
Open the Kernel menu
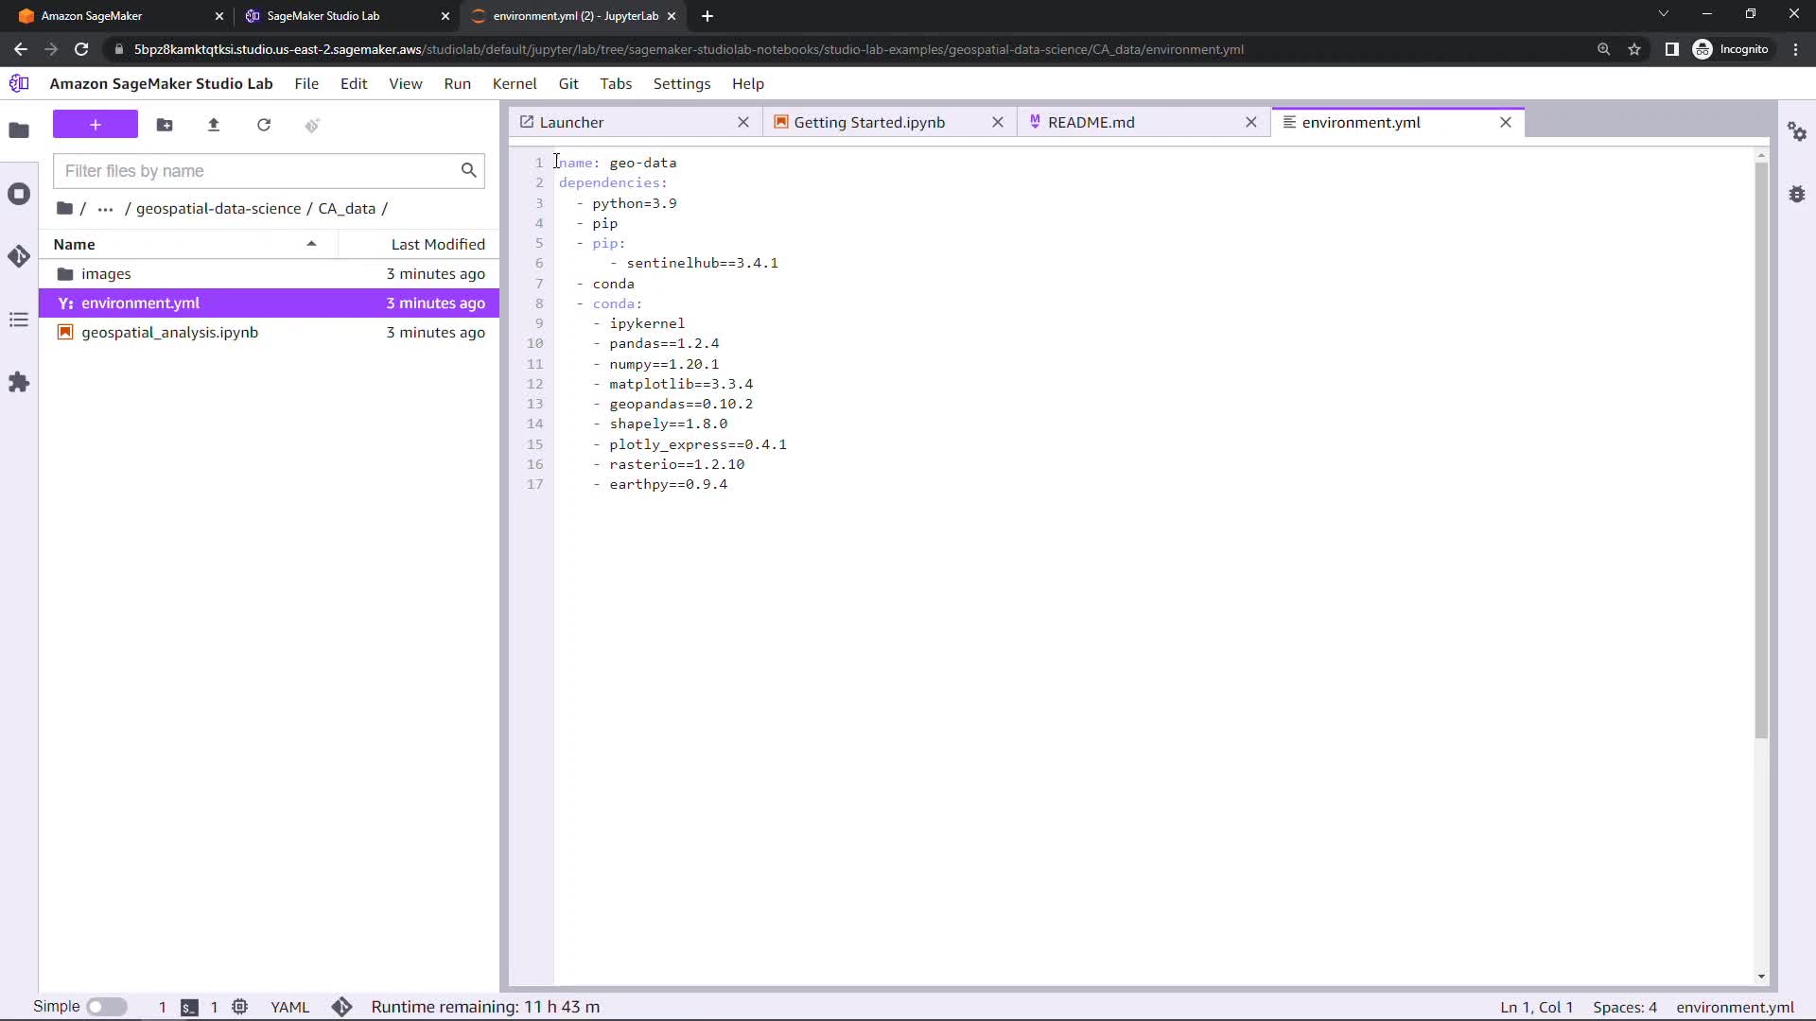pos(514,83)
